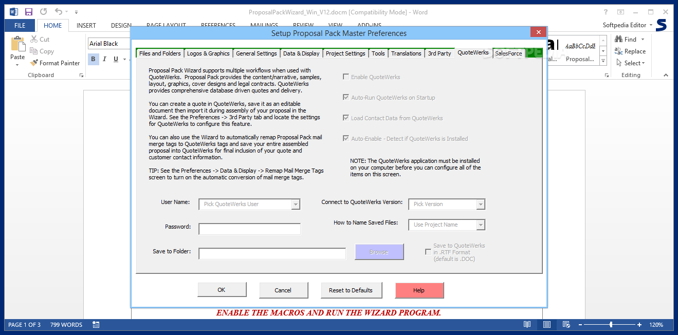678x335 pixels.
Task: Toggle Bold formatting
Action: (x=94, y=59)
